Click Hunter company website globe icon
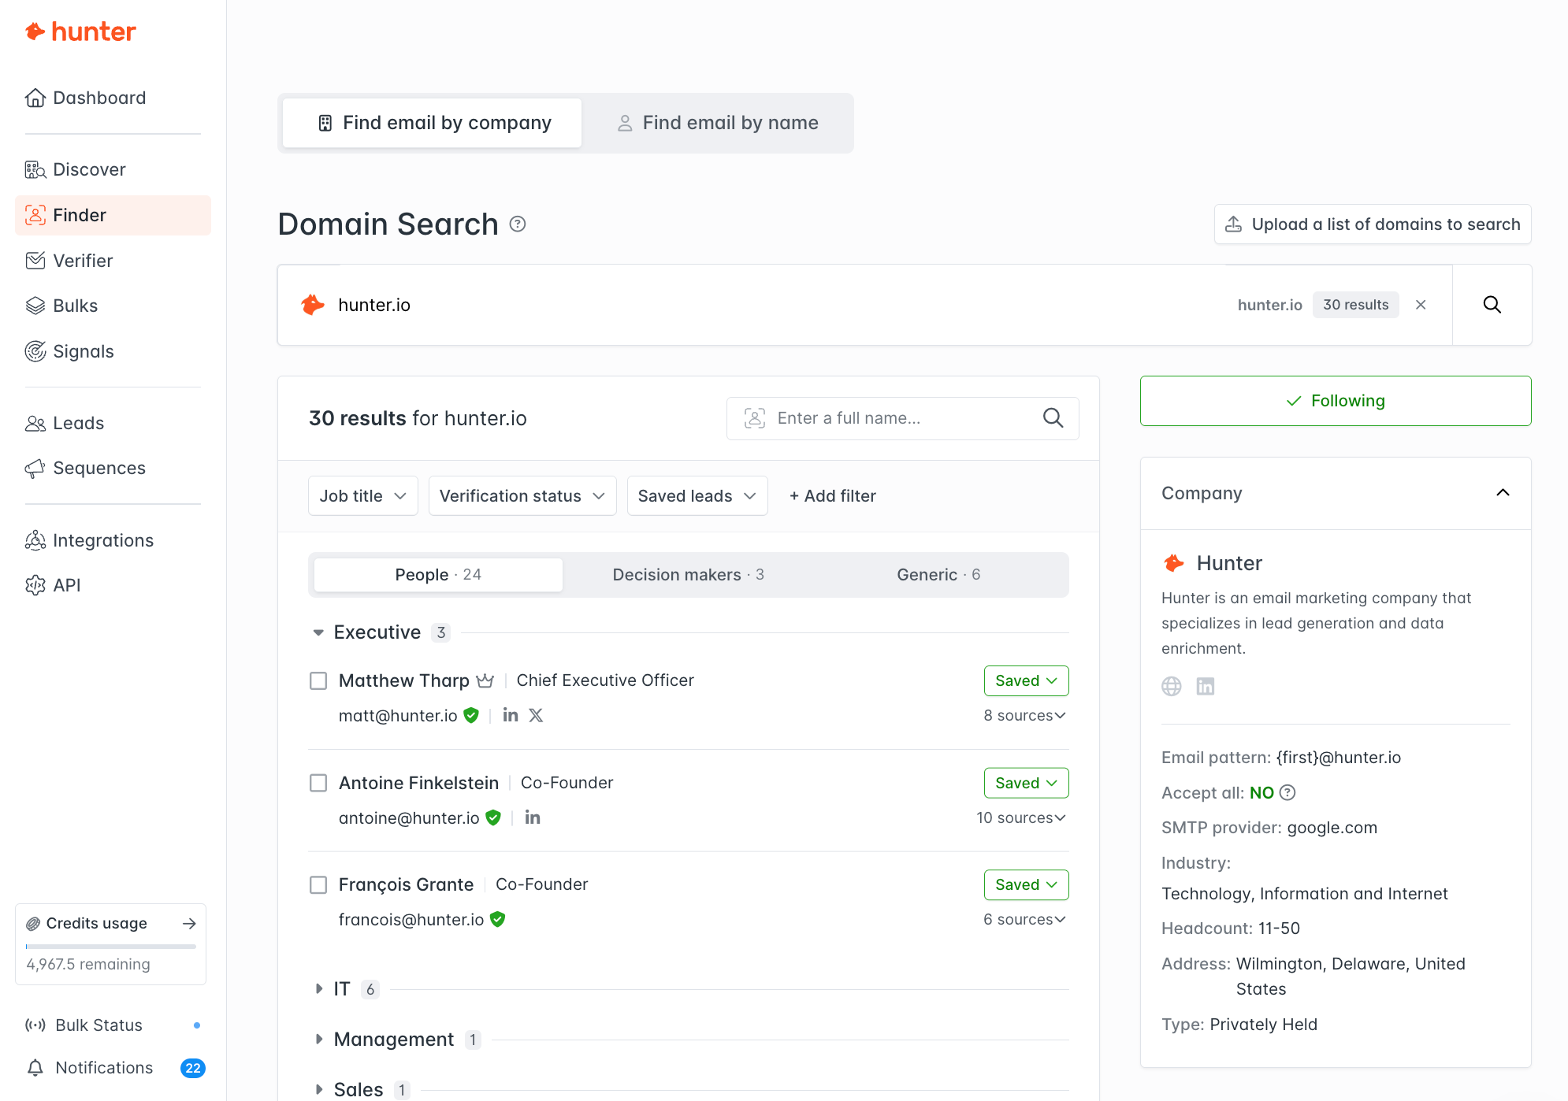1568x1101 pixels. click(1172, 686)
